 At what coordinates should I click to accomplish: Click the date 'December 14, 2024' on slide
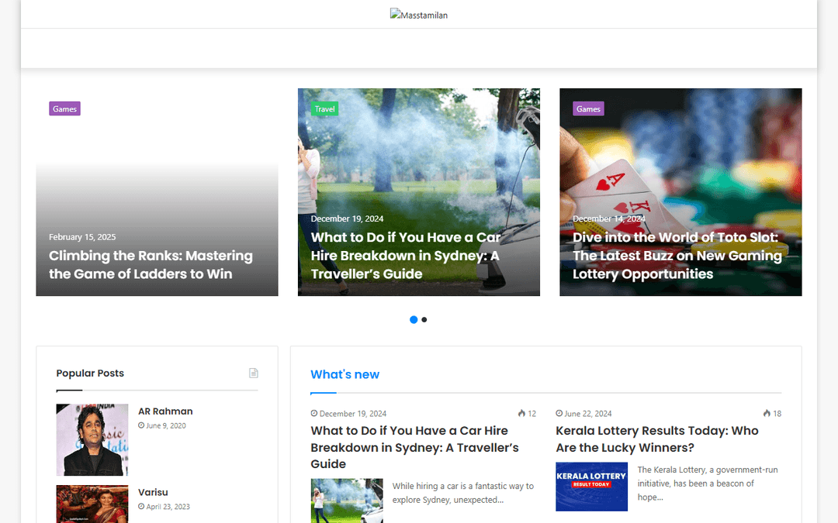tap(609, 218)
